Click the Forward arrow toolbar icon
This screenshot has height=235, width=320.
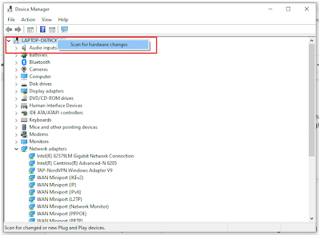[x=18, y=30]
